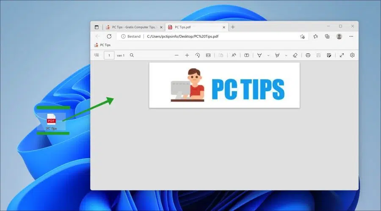Close the PC Tips.pdf tab

(224, 27)
